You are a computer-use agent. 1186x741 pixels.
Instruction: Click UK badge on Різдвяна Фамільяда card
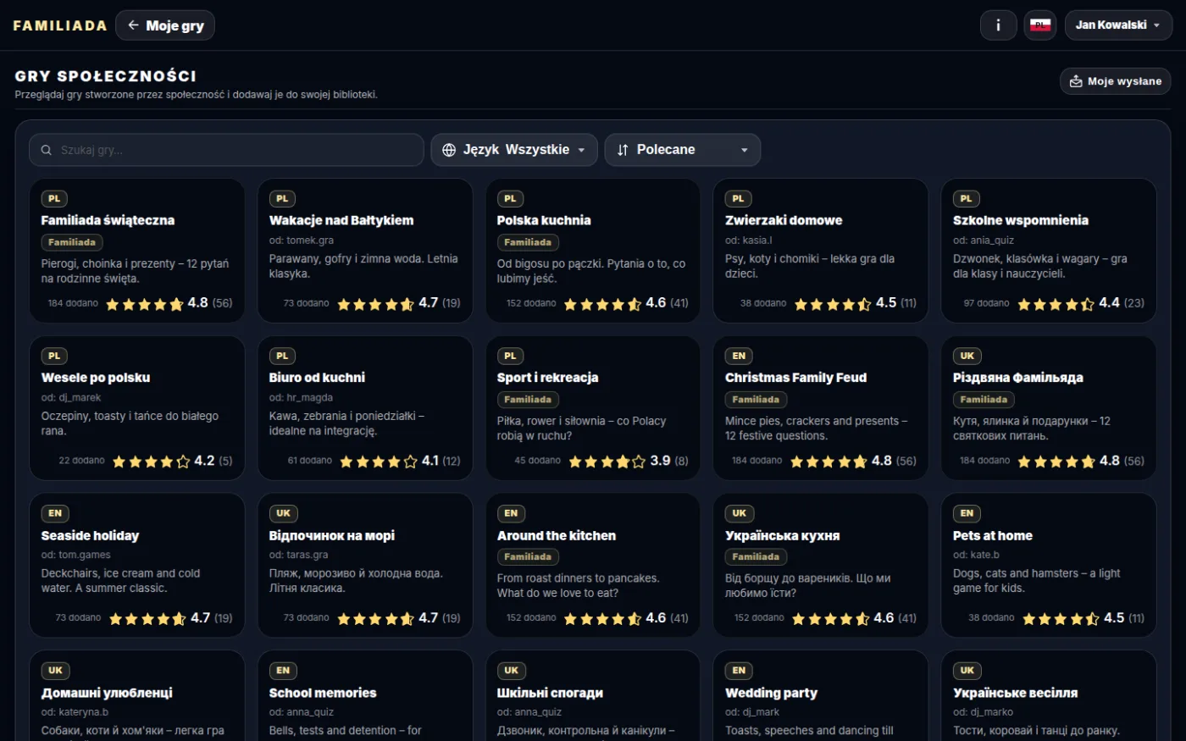pos(967,357)
